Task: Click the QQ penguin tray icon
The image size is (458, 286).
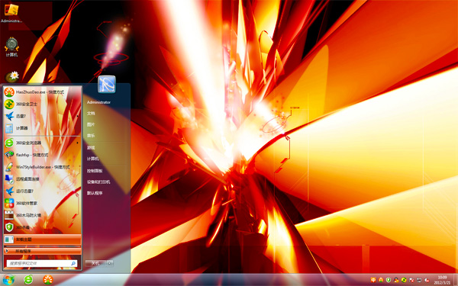Action: coord(396,280)
